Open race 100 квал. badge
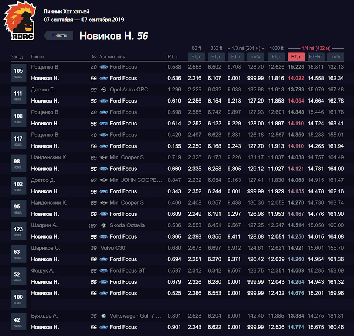The image size is (354, 336). (x=18, y=299)
